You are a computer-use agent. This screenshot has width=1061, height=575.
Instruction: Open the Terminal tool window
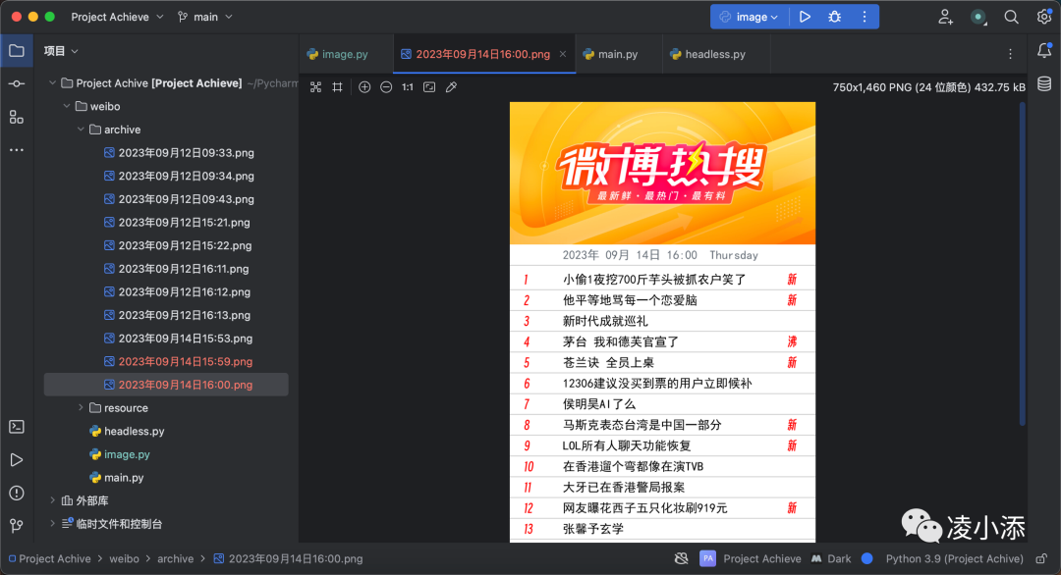click(17, 427)
